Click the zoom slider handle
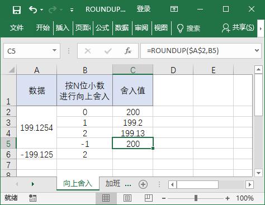The width and height of the screenshot is (265, 205). [x=196, y=198]
